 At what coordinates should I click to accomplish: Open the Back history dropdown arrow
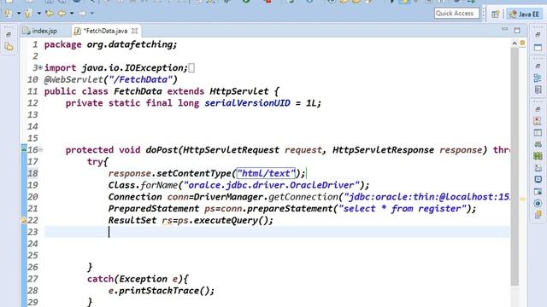72,14
